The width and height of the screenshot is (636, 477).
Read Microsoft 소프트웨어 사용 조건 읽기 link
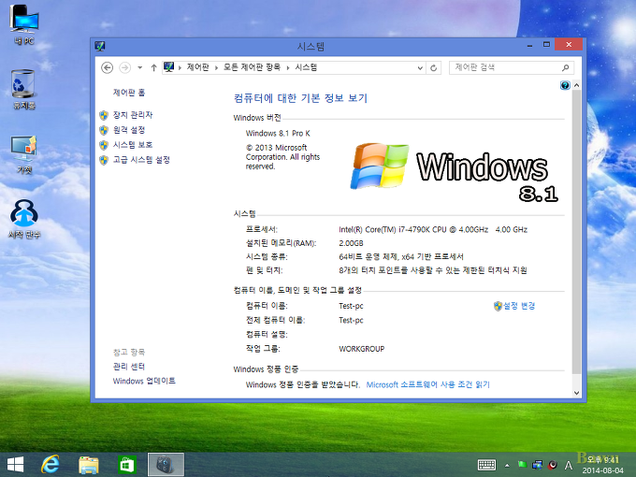428,384
